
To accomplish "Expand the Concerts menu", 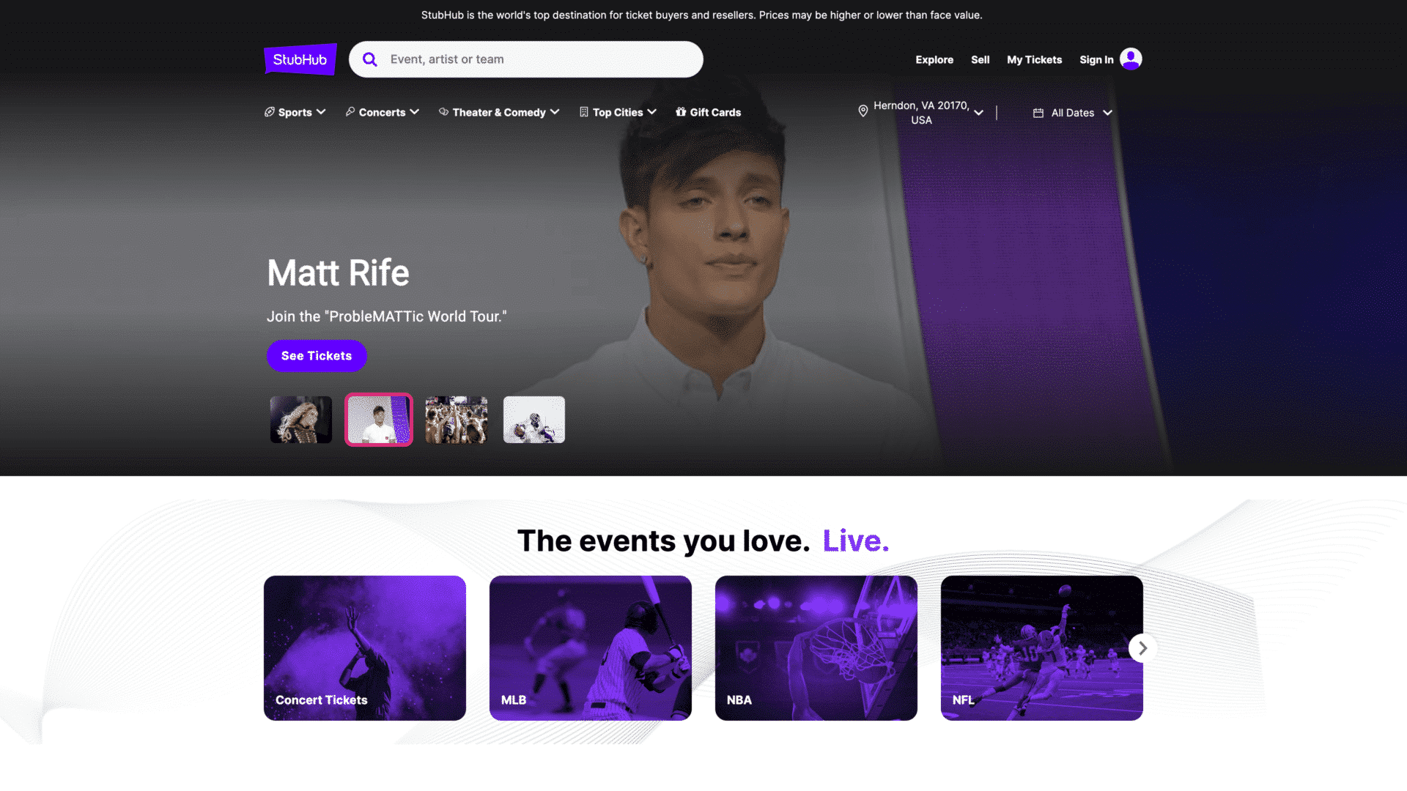I will pyautogui.click(x=383, y=112).
